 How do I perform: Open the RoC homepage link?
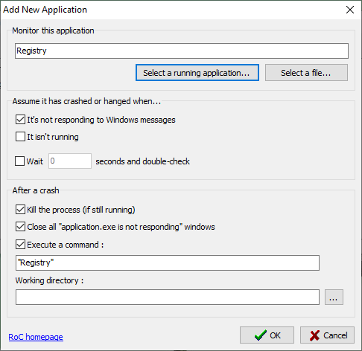point(36,337)
